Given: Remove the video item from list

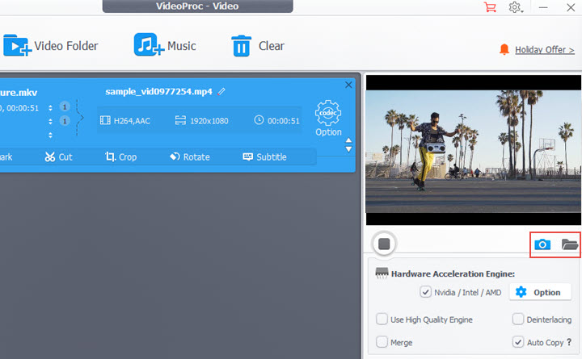Looking at the screenshot, I should click(348, 85).
